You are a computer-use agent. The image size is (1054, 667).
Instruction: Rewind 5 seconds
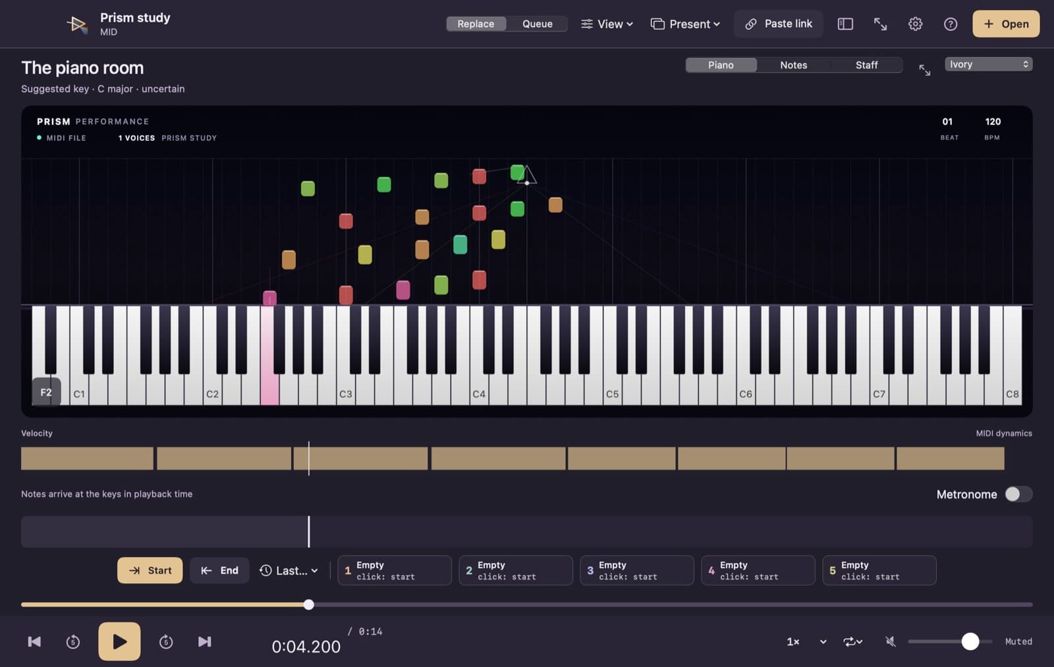73,641
